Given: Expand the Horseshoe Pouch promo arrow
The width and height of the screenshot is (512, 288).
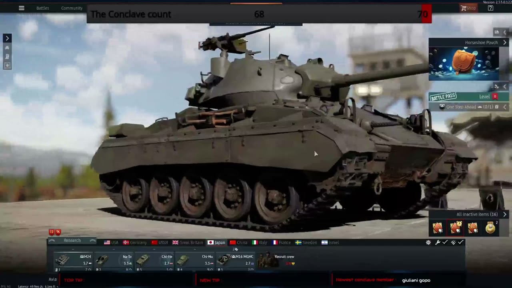Looking at the screenshot, I should click(505, 42).
